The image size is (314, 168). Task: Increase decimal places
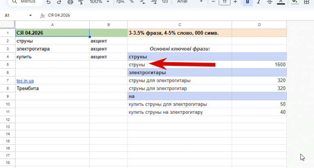coord(154,2)
